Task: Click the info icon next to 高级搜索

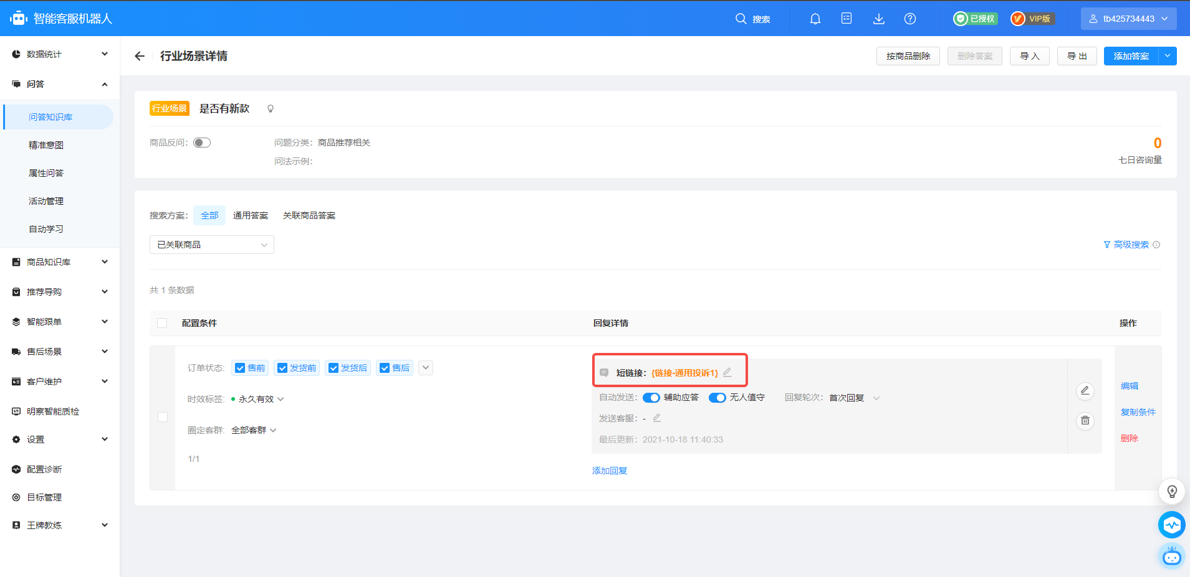Action: [1156, 245]
